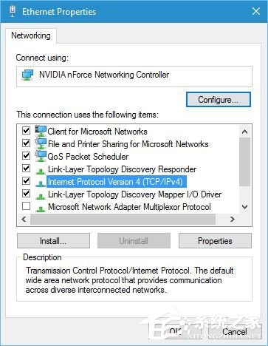The height and width of the screenshot is (346, 268).
Task: Enable Microsoft Network Adapter Multiplexor Protocol checkbox
Action: pyautogui.click(x=26, y=206)
